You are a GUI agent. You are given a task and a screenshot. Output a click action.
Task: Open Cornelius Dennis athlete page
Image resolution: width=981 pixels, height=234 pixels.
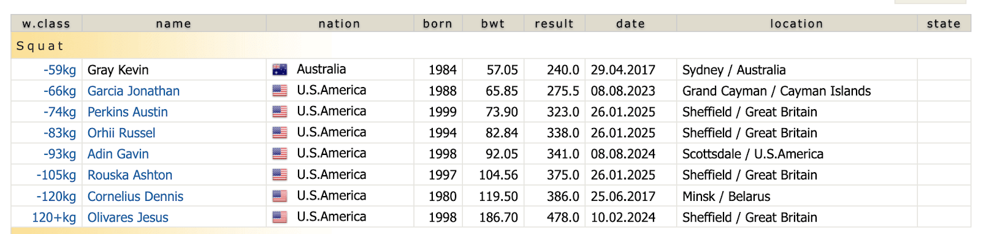click(x=136, y=196)
